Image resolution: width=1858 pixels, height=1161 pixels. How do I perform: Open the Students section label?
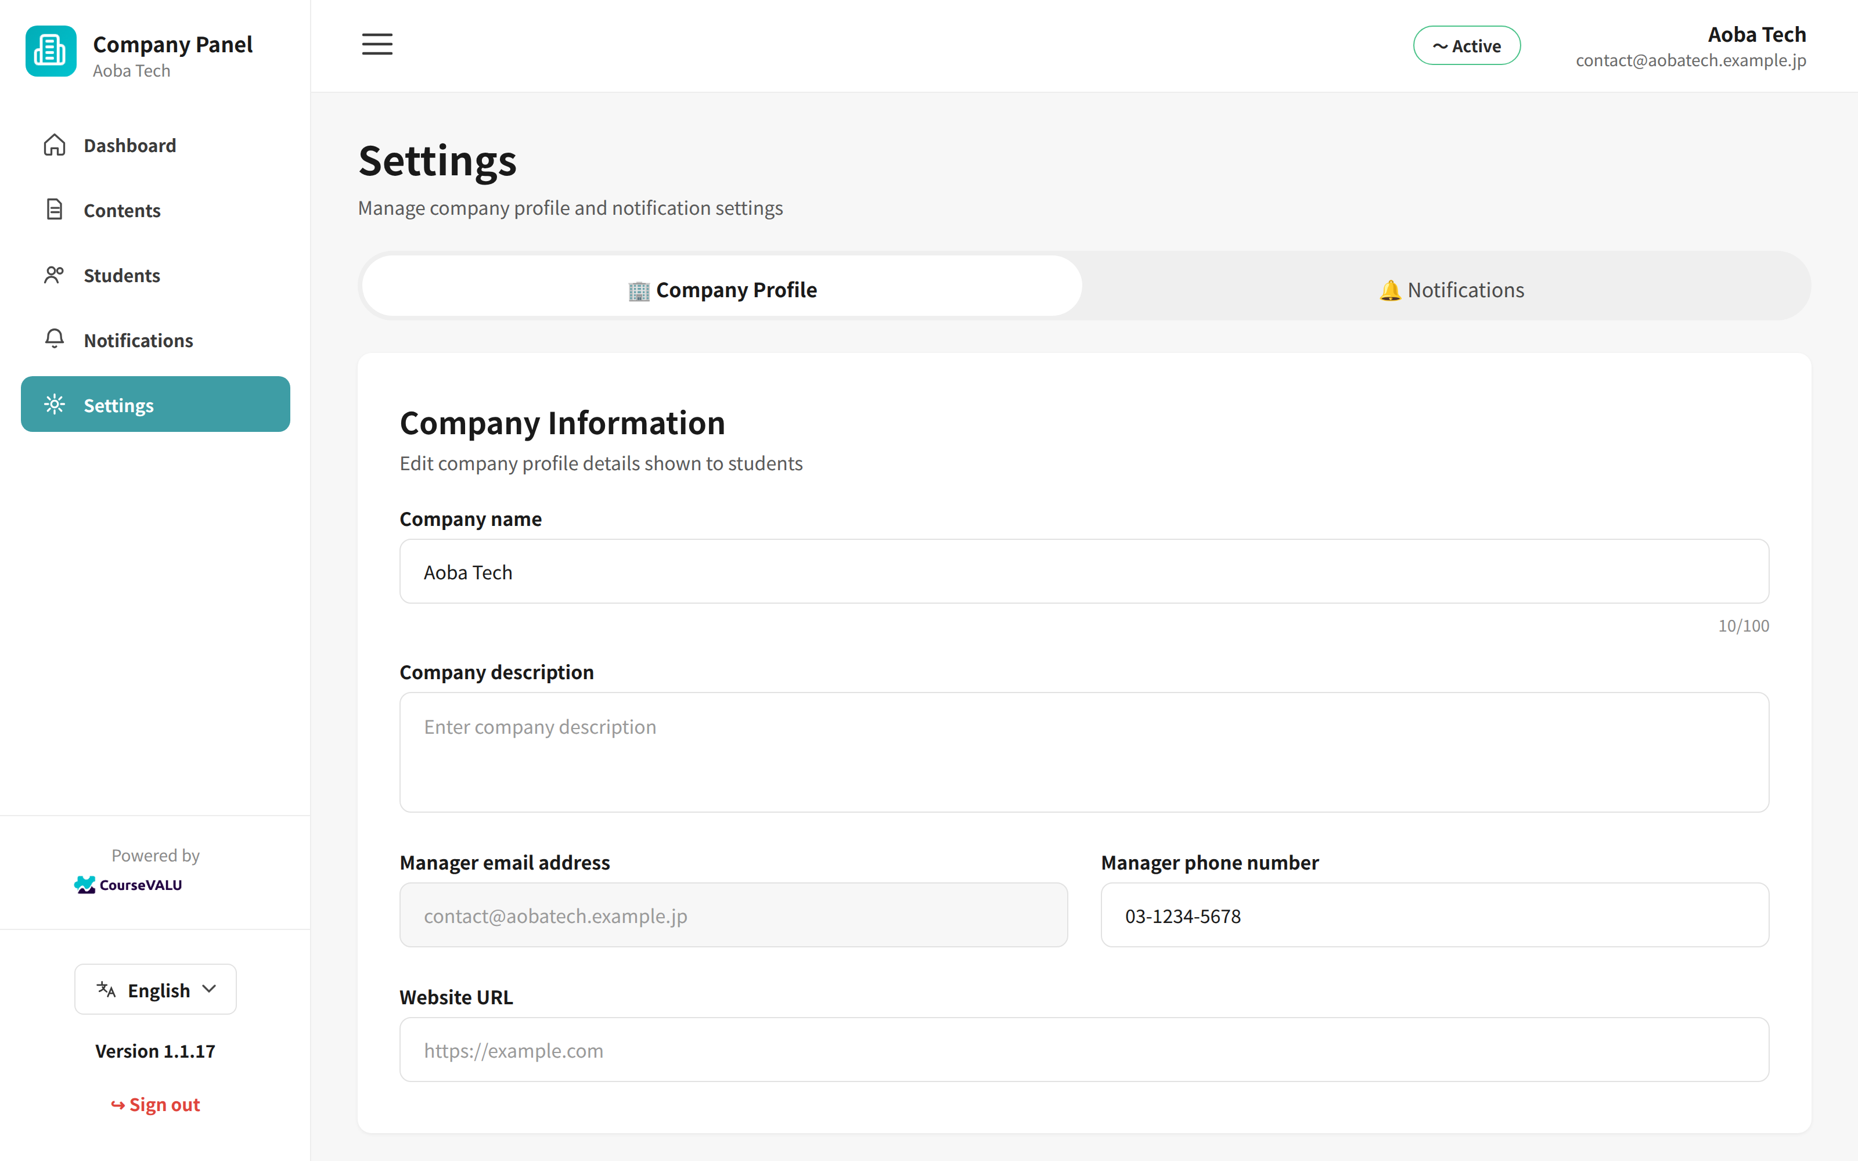click(122, 276)
